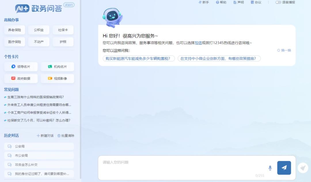Click the robot assistant avatar
The width and height of the screenshot is (311, 182).
tap(112, 17)
